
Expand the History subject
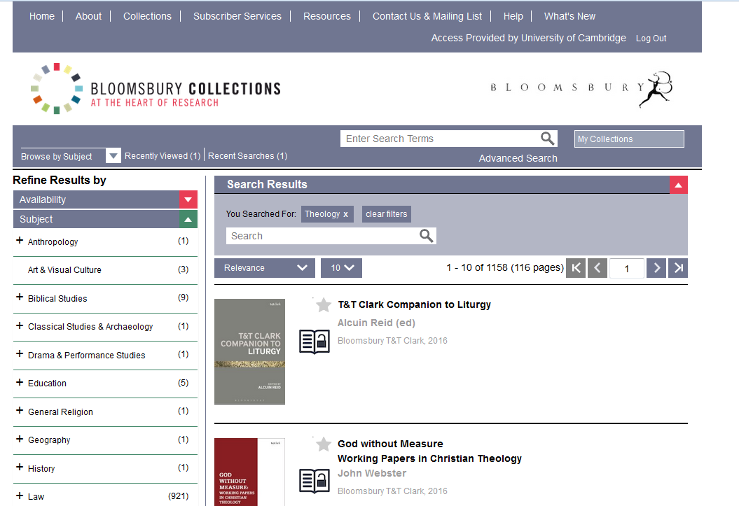[20, 467]
